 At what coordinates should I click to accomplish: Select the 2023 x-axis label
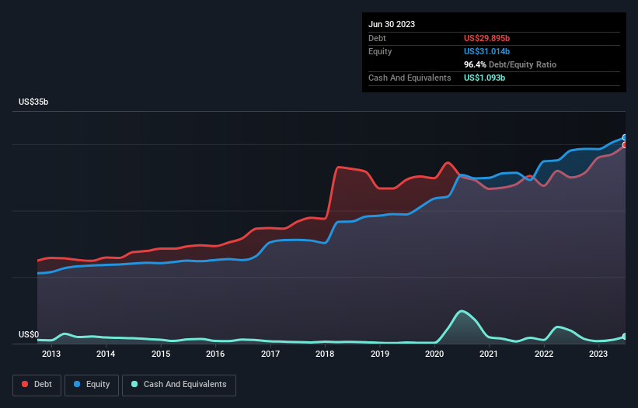[598, 354]
